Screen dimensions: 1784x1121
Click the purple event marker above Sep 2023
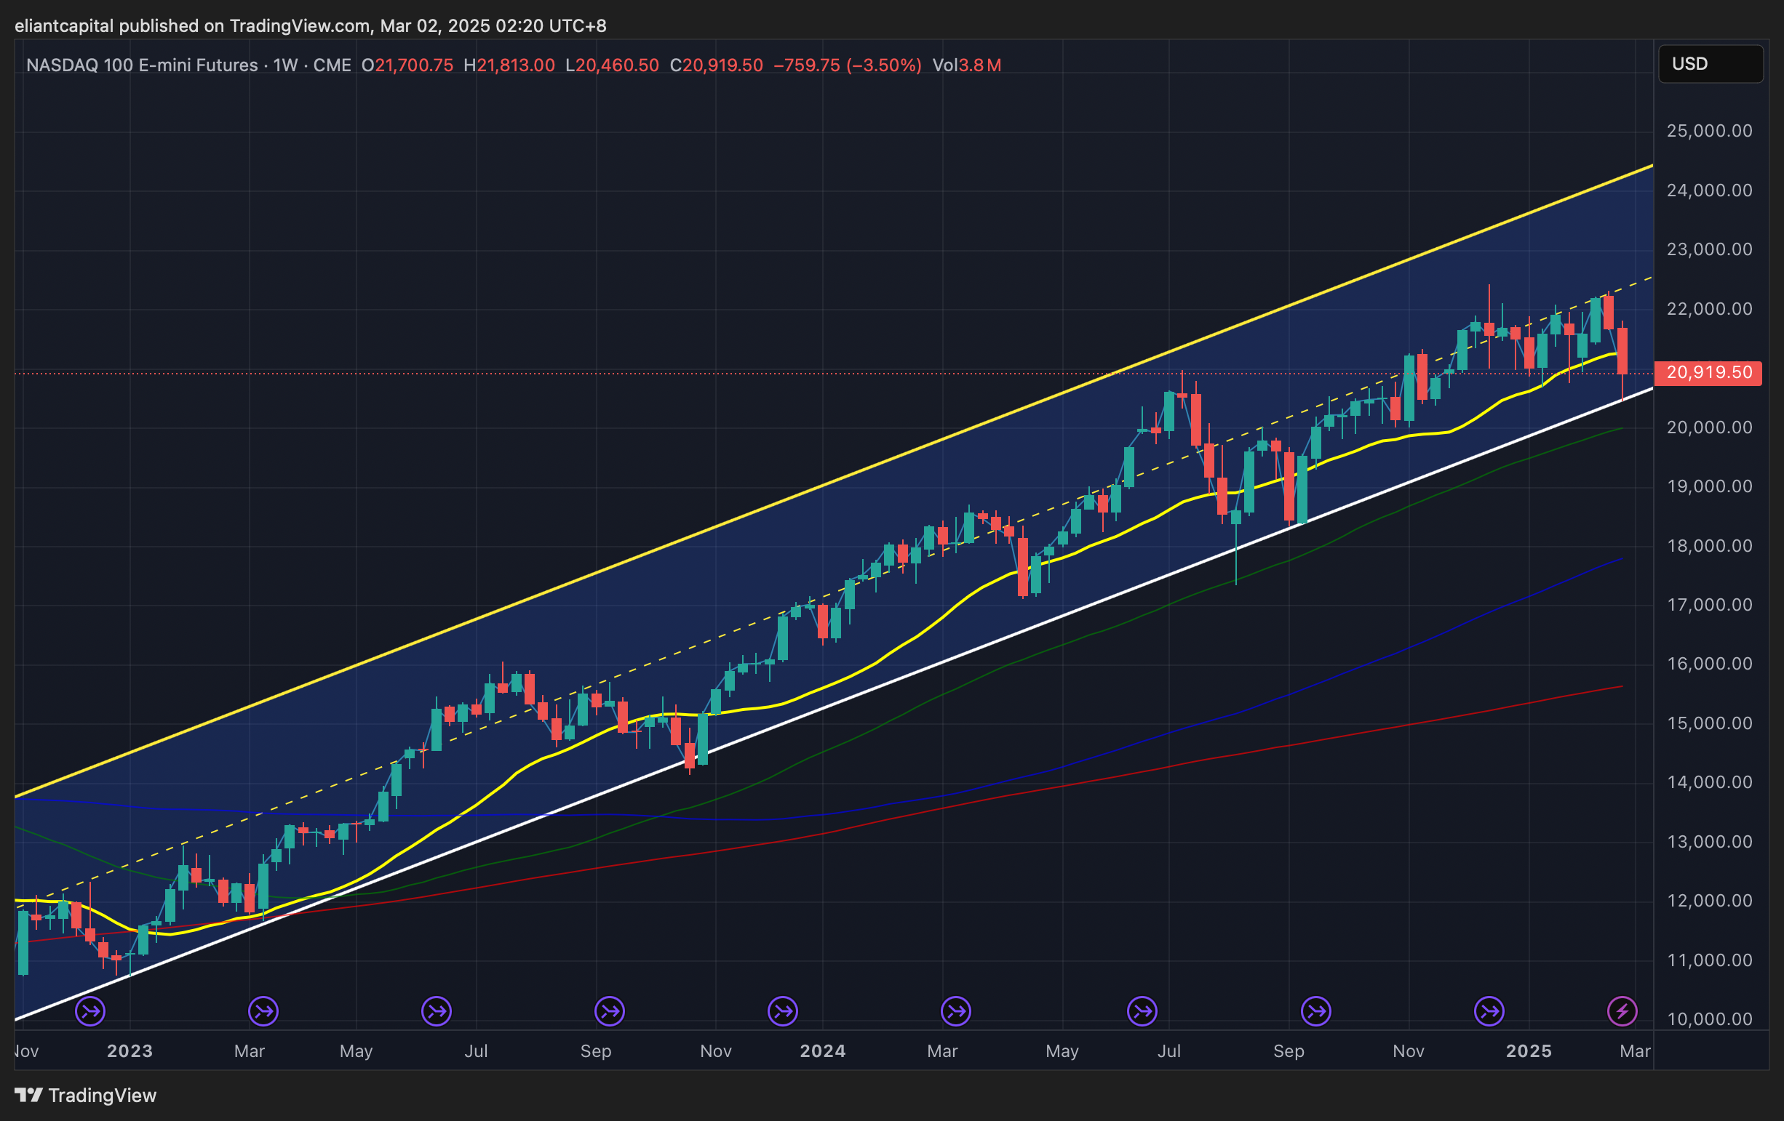(x=610, y=1011)
